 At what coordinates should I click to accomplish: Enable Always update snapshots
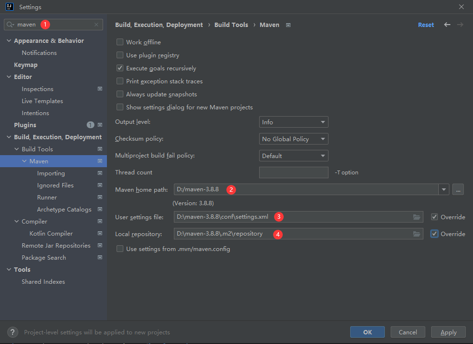[120, 94]
